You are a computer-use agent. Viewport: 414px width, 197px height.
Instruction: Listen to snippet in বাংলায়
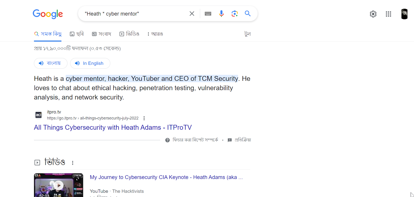click(x=50, y=63)
